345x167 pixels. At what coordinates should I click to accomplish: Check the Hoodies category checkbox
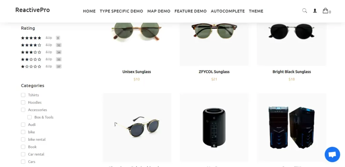23,102
